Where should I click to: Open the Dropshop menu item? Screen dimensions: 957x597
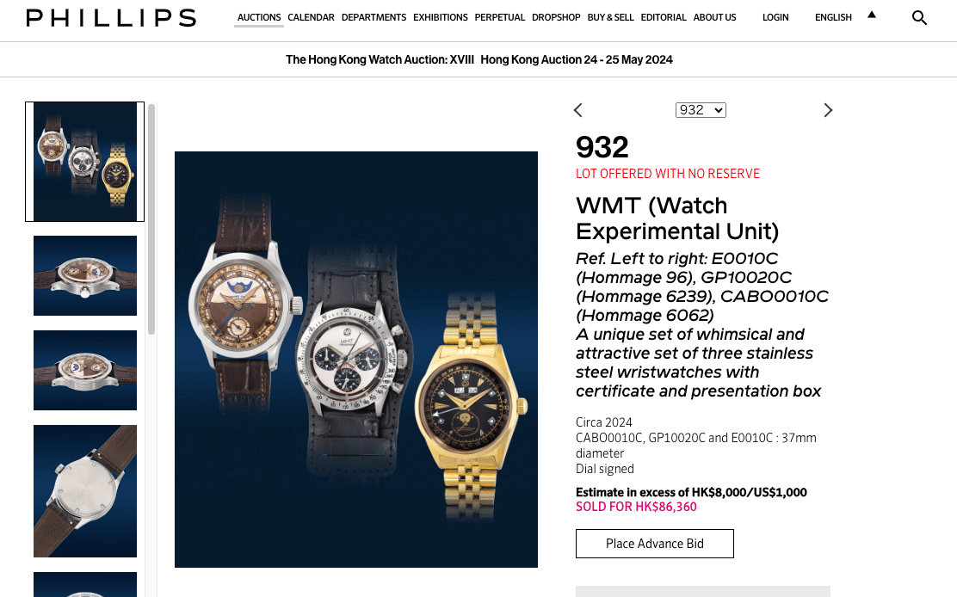pos(555,18)
